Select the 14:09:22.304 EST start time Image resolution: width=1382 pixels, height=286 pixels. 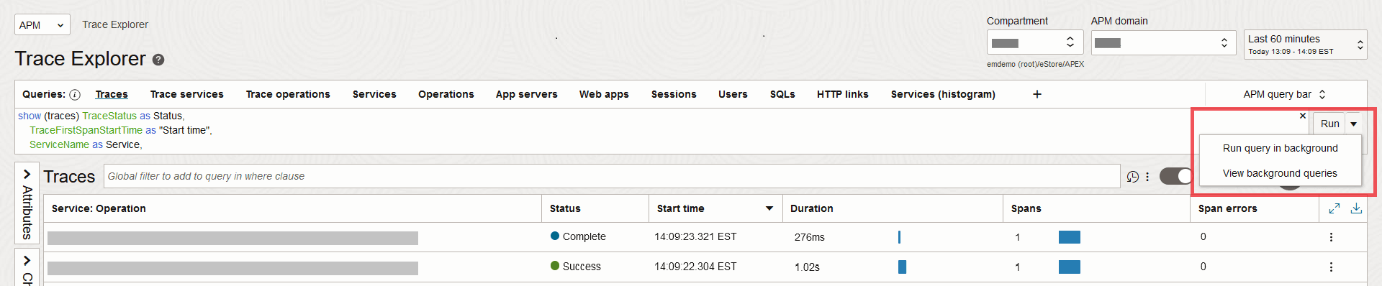point(695,266)
